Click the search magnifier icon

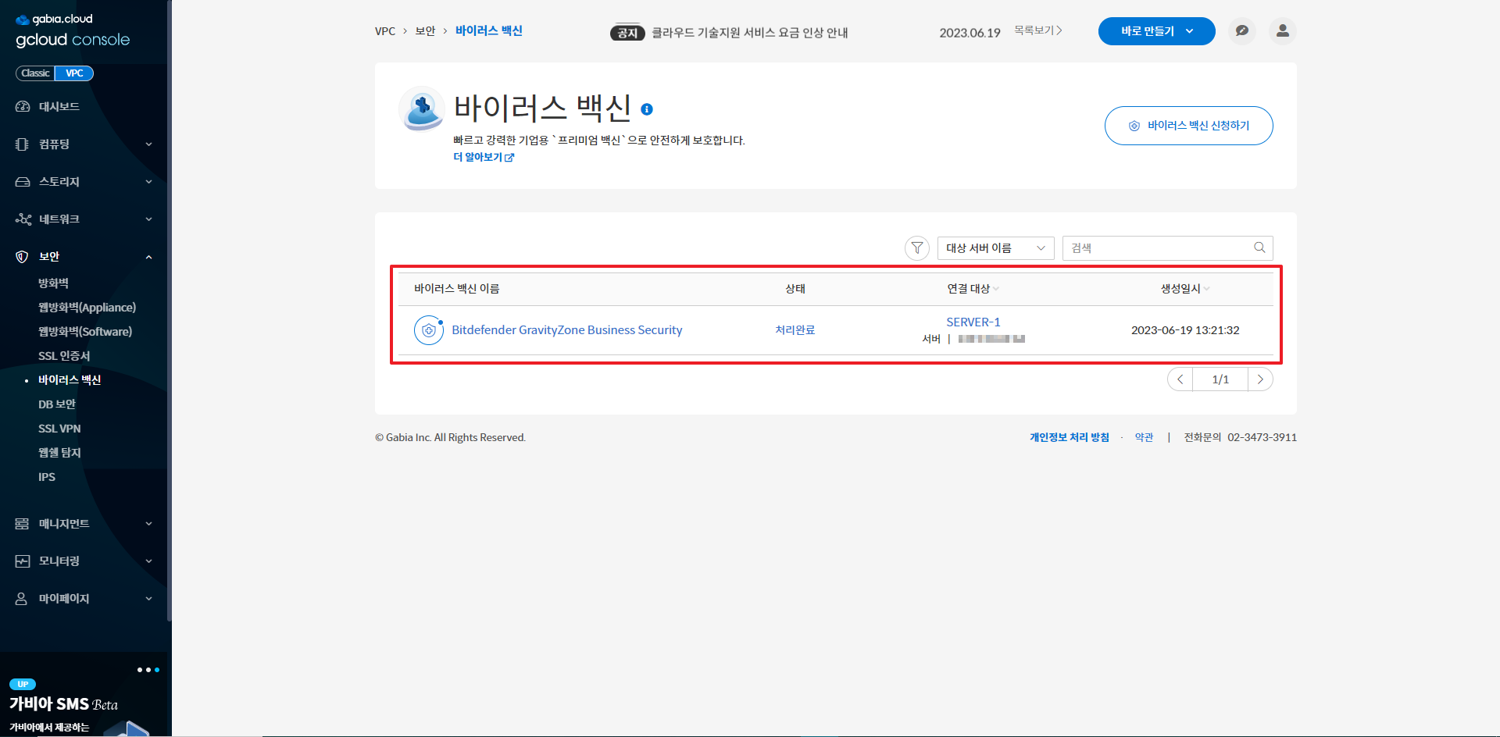[1259, 247]
